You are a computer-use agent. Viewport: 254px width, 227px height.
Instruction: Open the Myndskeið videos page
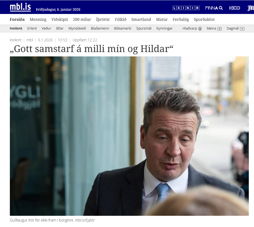coord(77,28)
